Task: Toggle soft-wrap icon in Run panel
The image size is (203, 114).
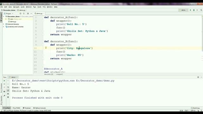Action: click(x=8, y=87)
